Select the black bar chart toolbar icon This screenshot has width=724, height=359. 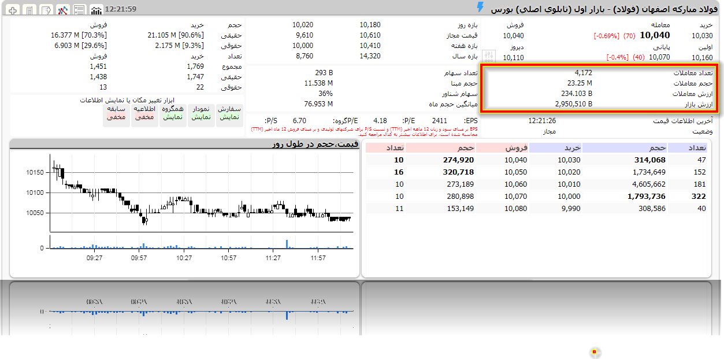pos(96,10)
